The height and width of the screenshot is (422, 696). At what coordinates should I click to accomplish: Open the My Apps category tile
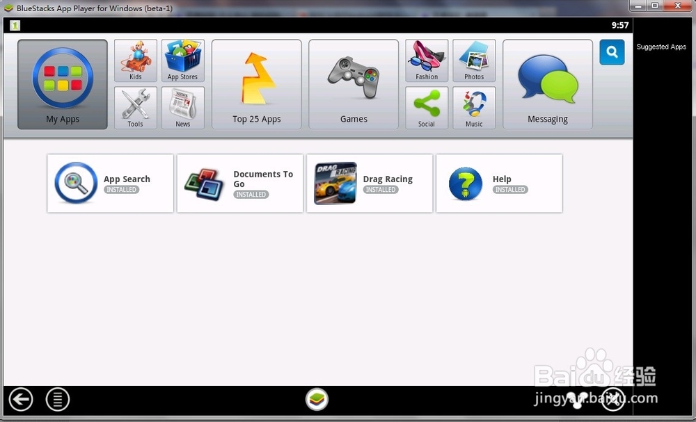pyautogui.click(x=63, y=84)
